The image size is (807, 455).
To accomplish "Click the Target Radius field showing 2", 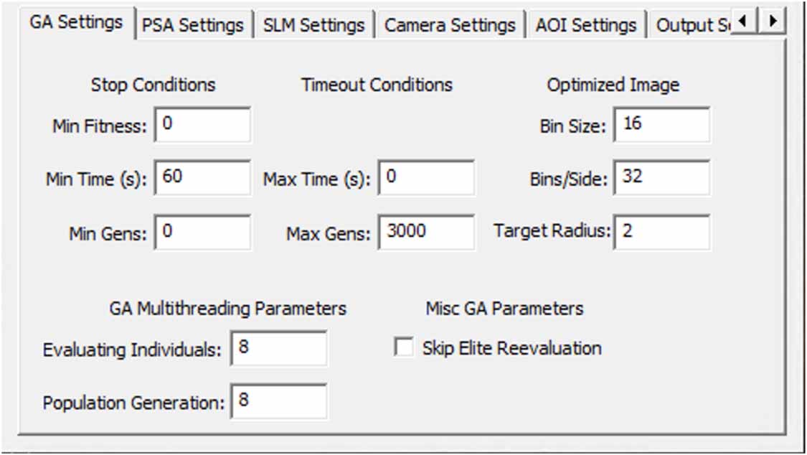I will coord(661,231).
